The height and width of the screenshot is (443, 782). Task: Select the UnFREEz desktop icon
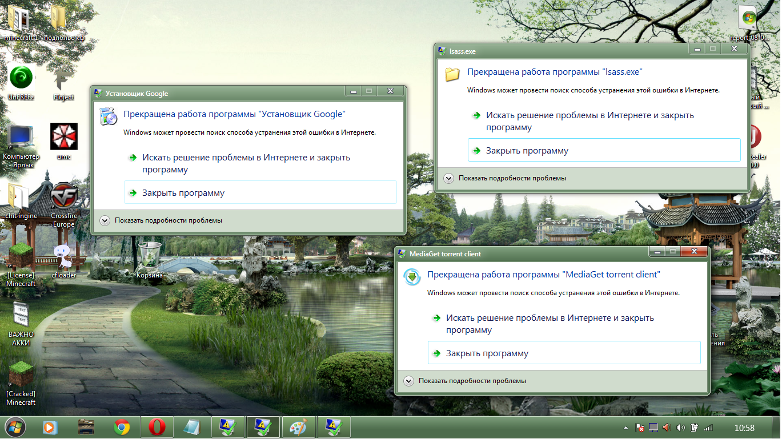coord(21,83)
